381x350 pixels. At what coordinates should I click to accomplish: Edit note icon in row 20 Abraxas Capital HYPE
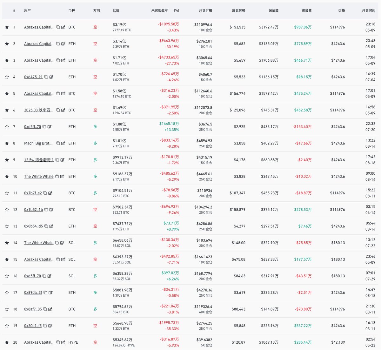(63, 342)
